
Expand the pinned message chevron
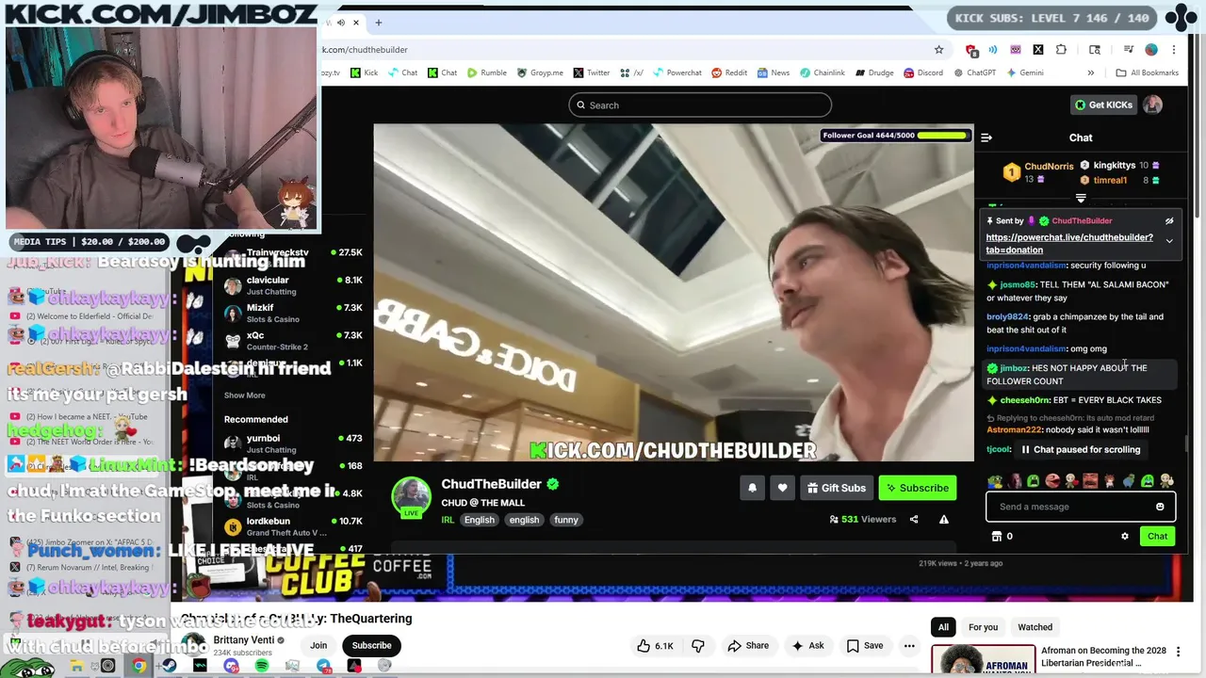click(x=1169, y=241)
